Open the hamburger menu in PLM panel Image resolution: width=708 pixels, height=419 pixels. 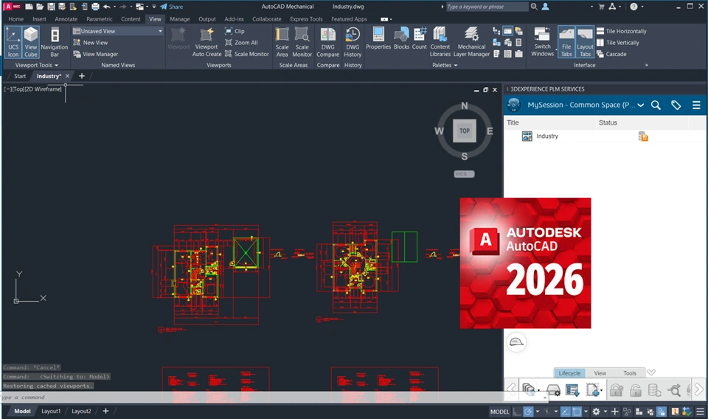click(696, 105)
